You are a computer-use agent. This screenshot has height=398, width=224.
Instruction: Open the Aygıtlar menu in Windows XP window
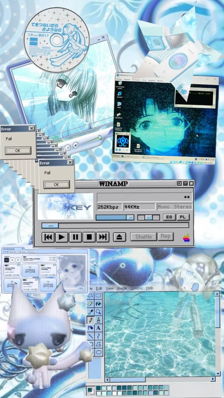pyautogui.click(x=151, y=80)
